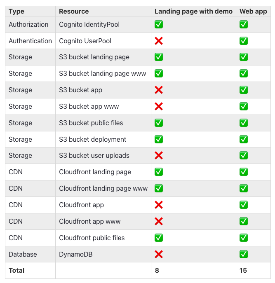
Task: Click the Type column header
Action: [x=16, y=12]
